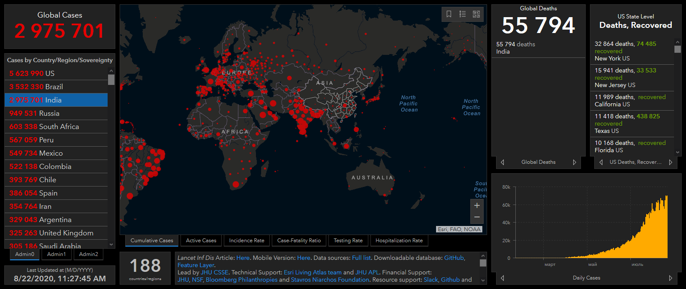
Task: Select the Admin1 tab
Action: click(57, 254)
